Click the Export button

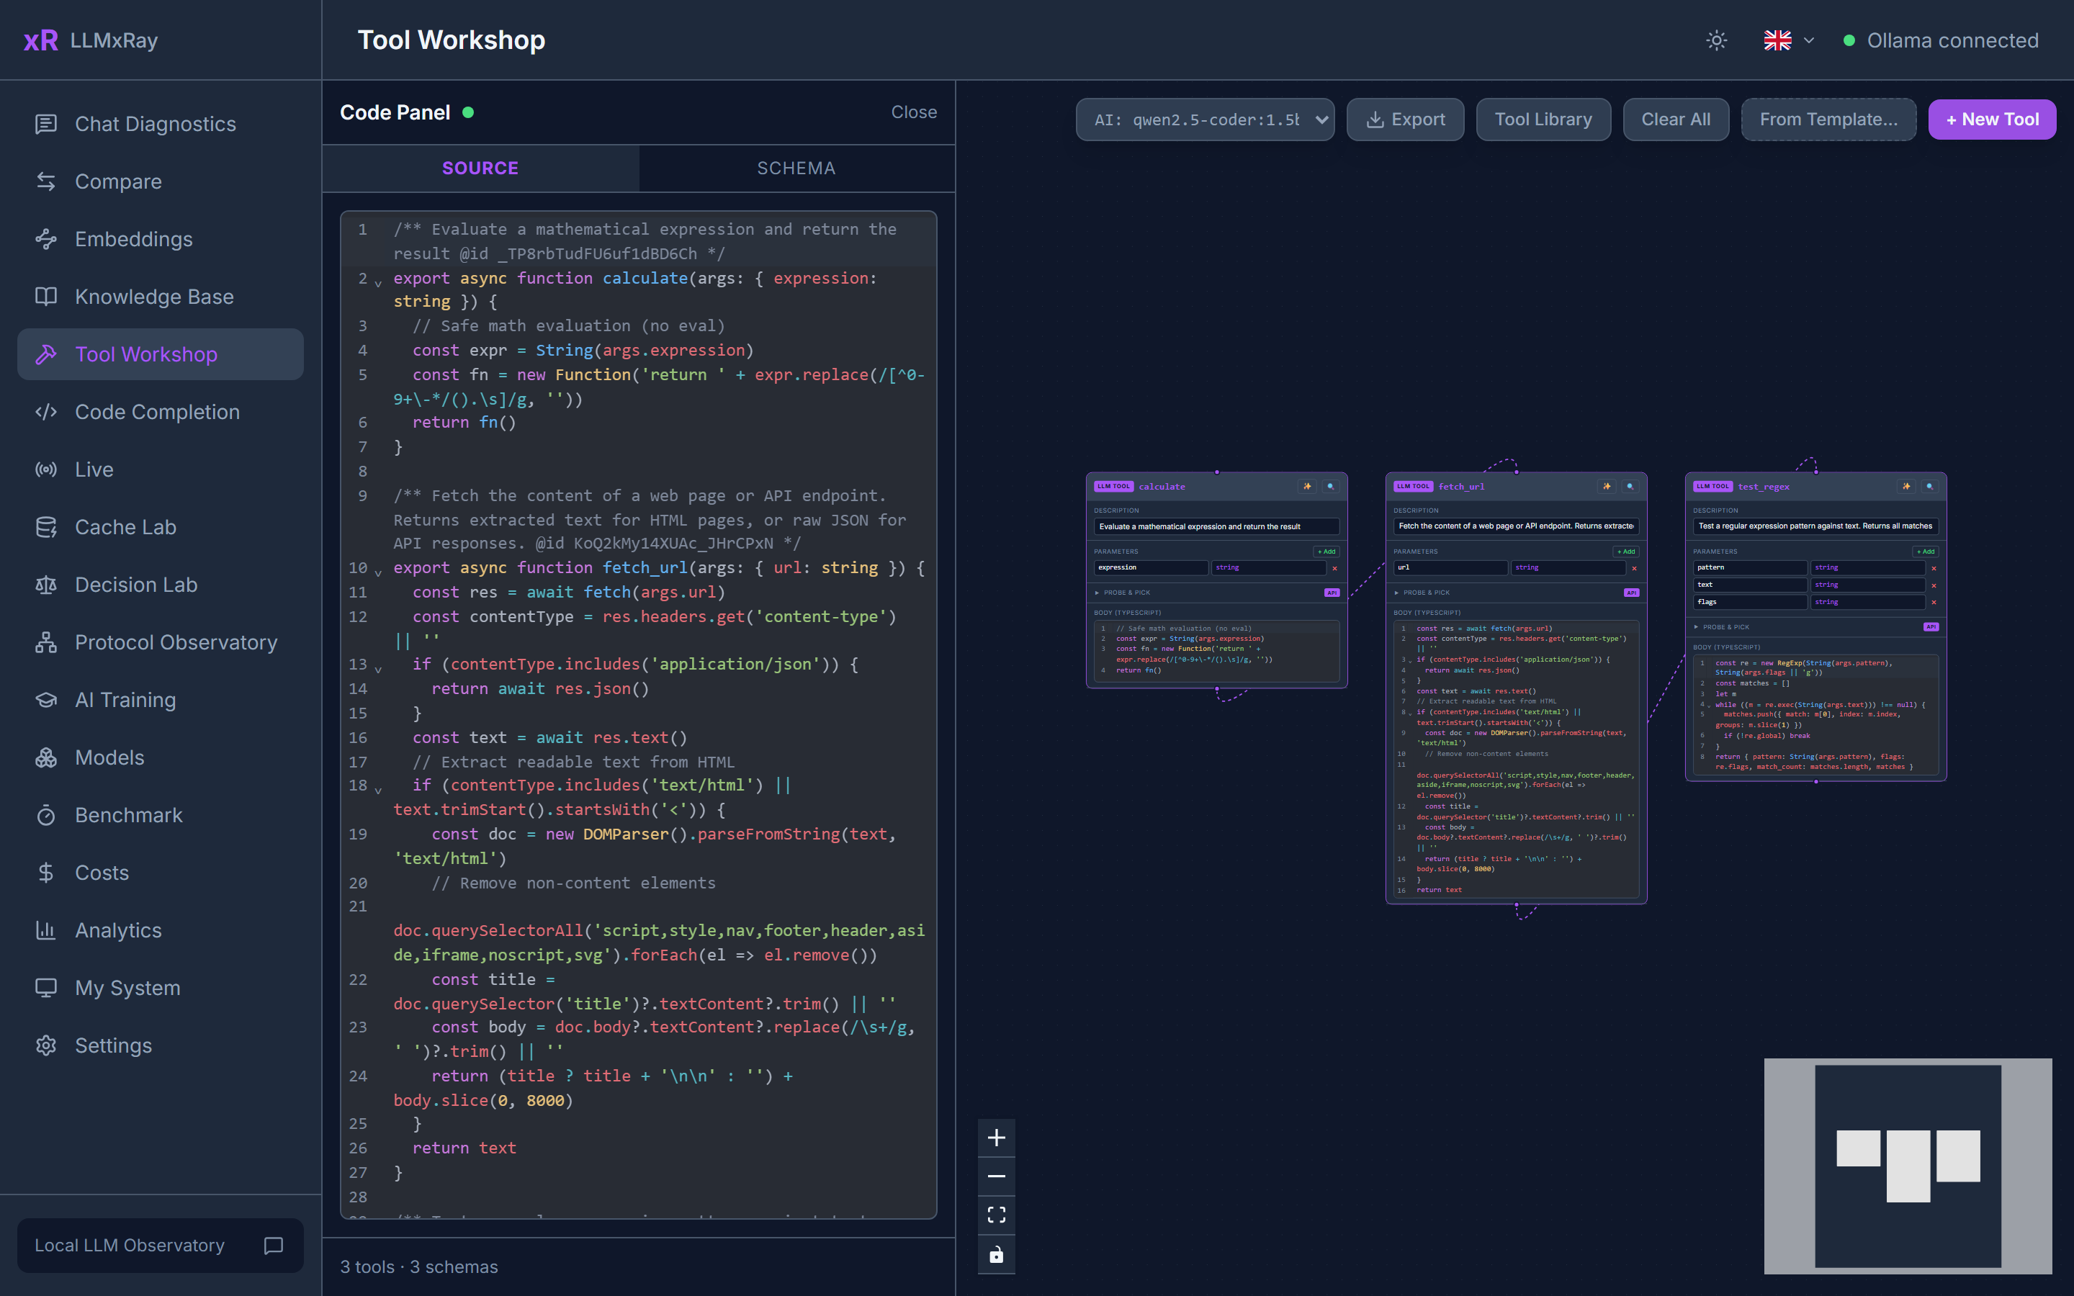pos(1406,119)
